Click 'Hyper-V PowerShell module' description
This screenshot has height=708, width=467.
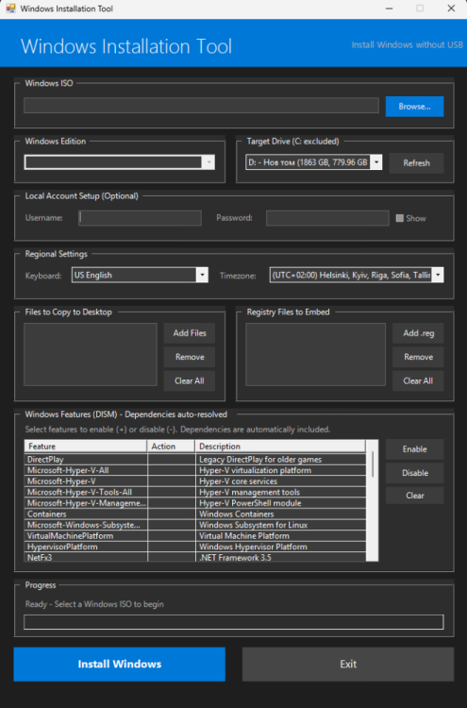250,503
